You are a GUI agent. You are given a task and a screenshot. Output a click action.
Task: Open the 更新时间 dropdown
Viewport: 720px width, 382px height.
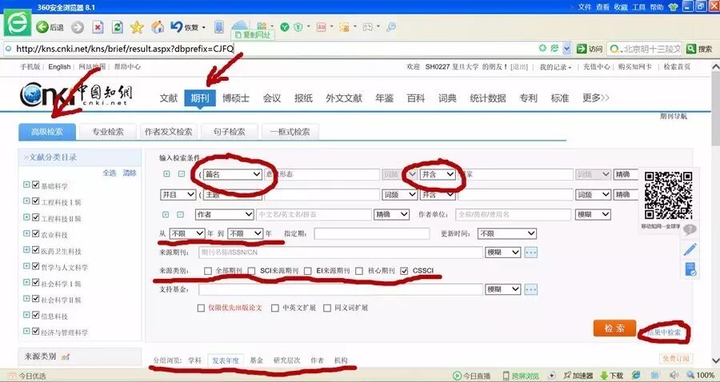pos(507,233)
